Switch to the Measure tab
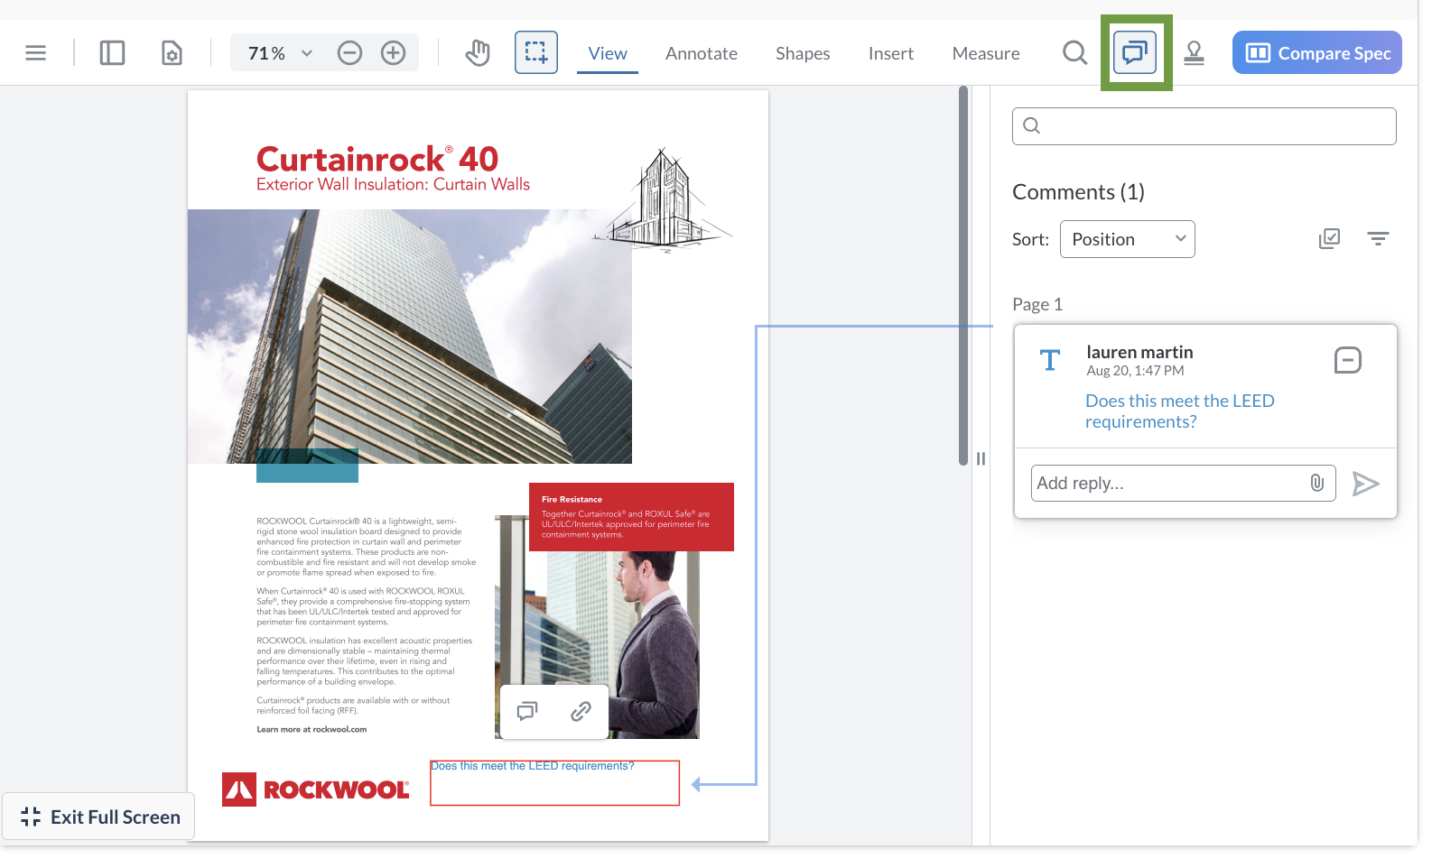The width and height of the screenshot is (1432, 868). (x=986, y=53)
